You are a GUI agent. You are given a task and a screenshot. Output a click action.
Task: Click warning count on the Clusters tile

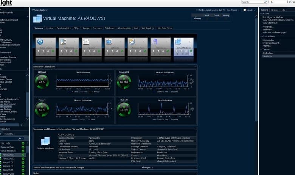94,54
